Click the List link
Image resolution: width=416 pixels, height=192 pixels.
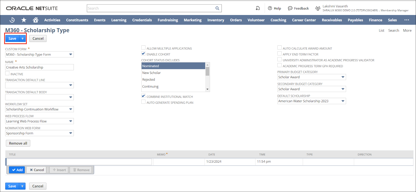(x=381, y=30)
